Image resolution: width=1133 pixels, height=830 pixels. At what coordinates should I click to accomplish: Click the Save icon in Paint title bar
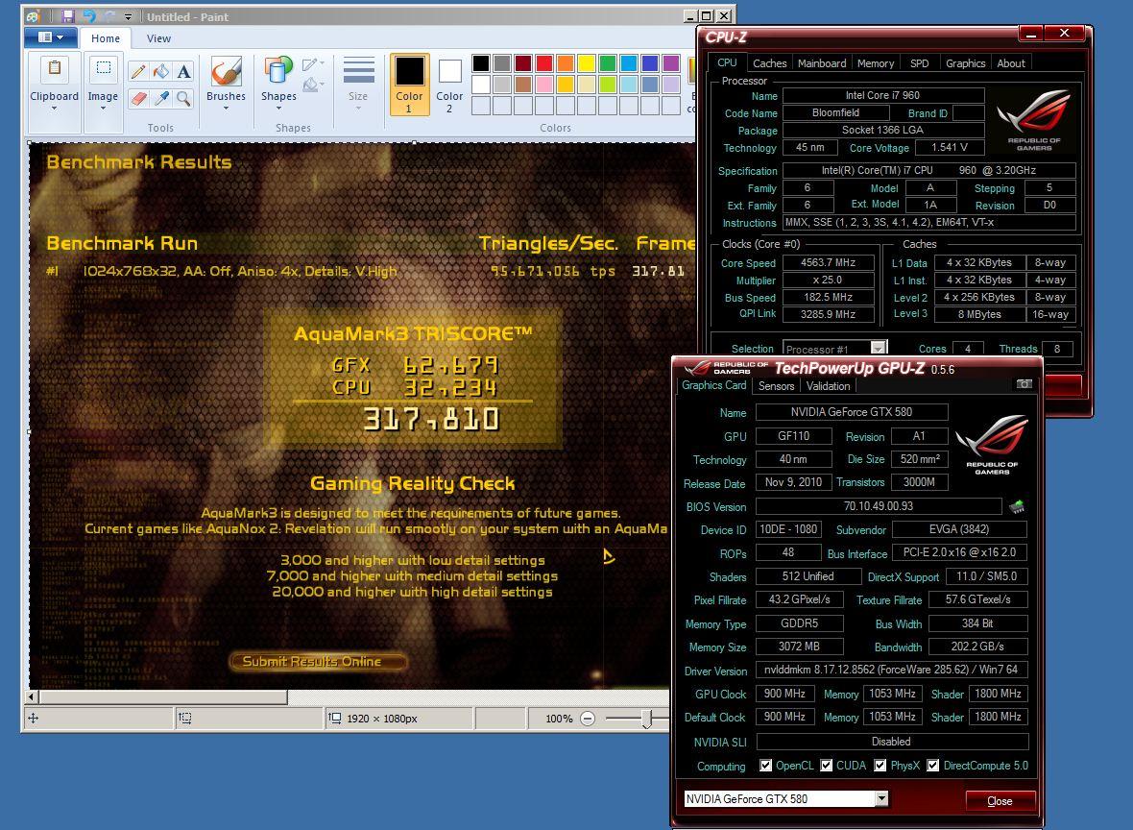pyautogui.click(x=68, y=16)
